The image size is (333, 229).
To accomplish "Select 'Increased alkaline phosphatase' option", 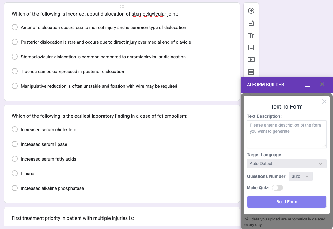I will click(15, 188).
